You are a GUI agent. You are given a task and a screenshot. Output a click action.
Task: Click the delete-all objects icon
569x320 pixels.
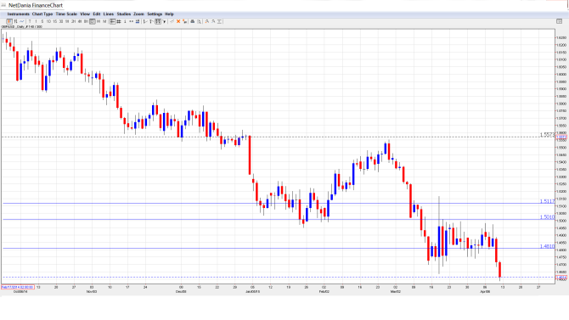point(184,22)
